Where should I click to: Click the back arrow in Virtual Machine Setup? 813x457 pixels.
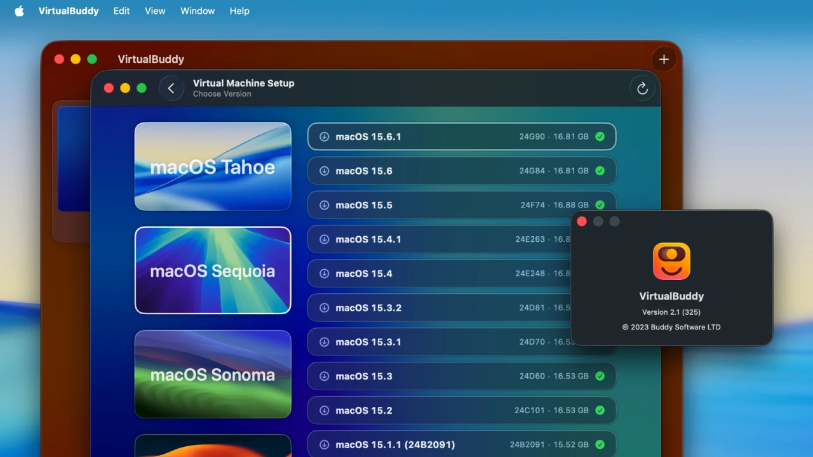pos(171,88)
